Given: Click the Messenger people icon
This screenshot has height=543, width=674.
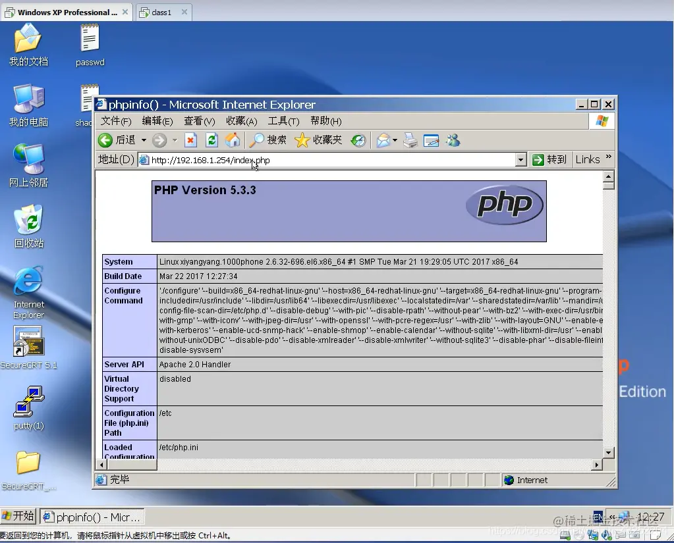Looking at the screenshot, I should [x=453, y=140].
